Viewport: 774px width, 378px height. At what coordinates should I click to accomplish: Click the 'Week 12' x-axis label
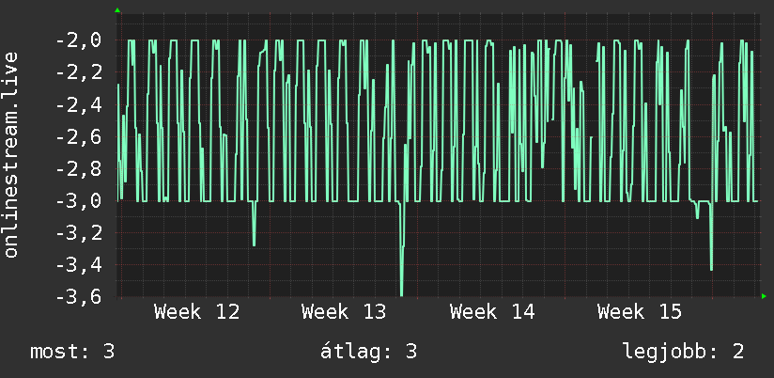(x=196, y=312)
